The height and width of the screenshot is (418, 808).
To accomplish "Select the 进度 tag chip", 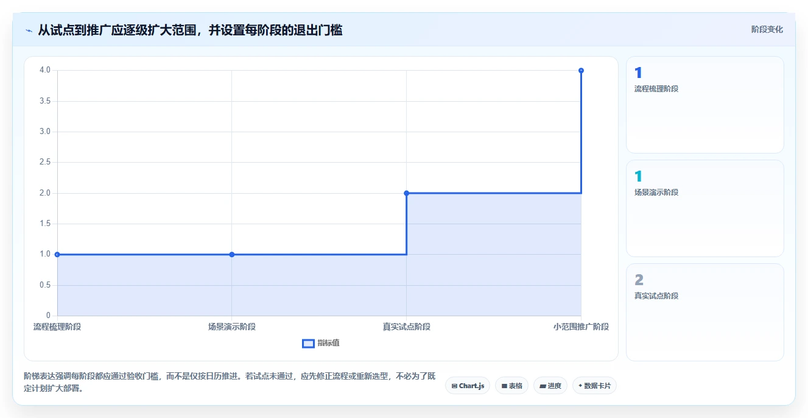I will pyautogui.click(x=550, y=386).
